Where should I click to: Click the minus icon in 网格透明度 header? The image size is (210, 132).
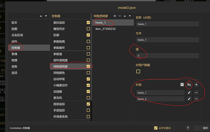120,16
